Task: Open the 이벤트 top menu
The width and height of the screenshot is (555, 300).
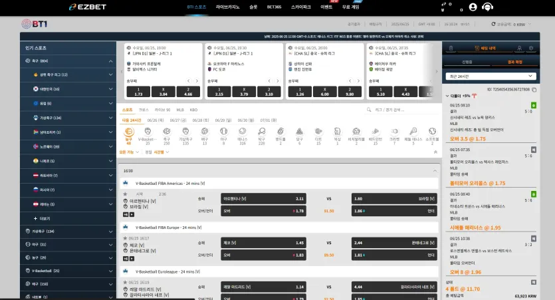Action: pyautogui.click(x=326, y=7)
